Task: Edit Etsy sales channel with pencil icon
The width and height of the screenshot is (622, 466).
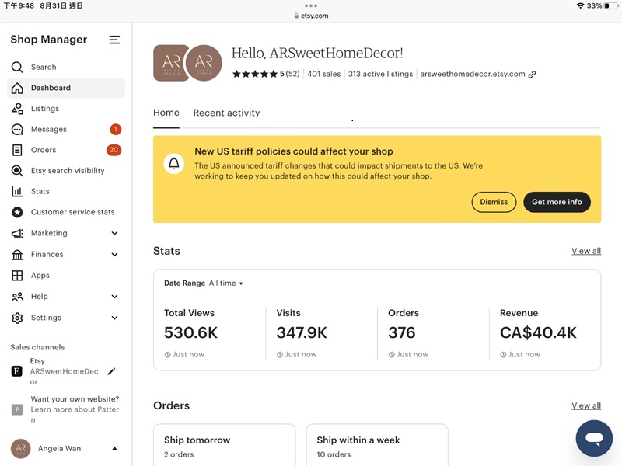Action: [x=111, y=371]
